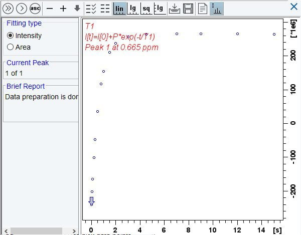Click the save floppy disk icon
This screenshot has height=235, width=301.
click(188, 8)
